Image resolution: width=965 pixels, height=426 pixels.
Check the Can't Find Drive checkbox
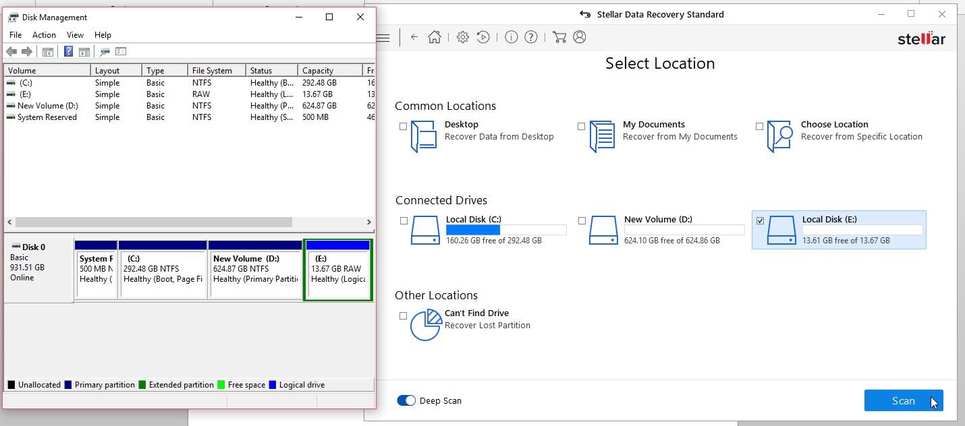pyautogui.click(x=404, y=315)
